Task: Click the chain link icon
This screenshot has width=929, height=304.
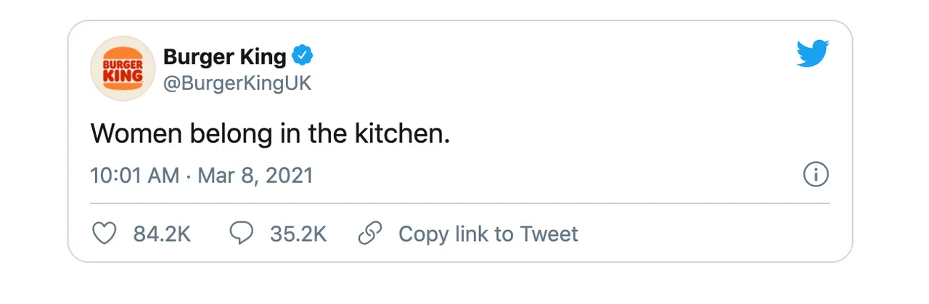Action: [x=371, y=234]
